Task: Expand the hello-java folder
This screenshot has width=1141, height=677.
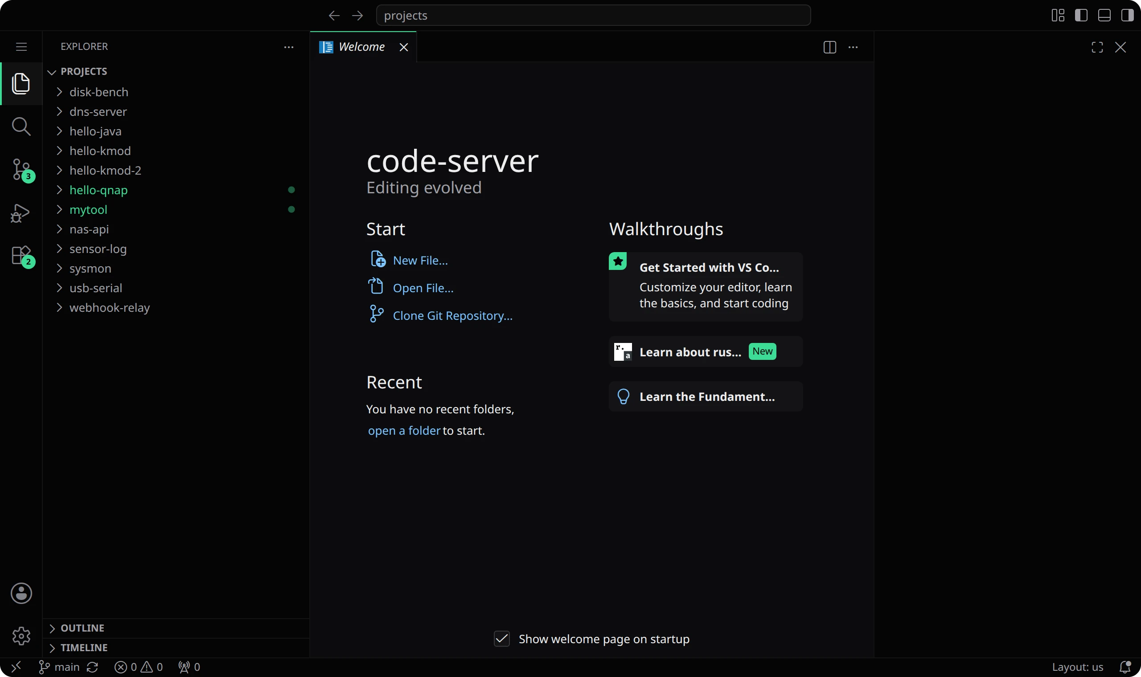Action: pyautogui.click(x=176, y=131)
